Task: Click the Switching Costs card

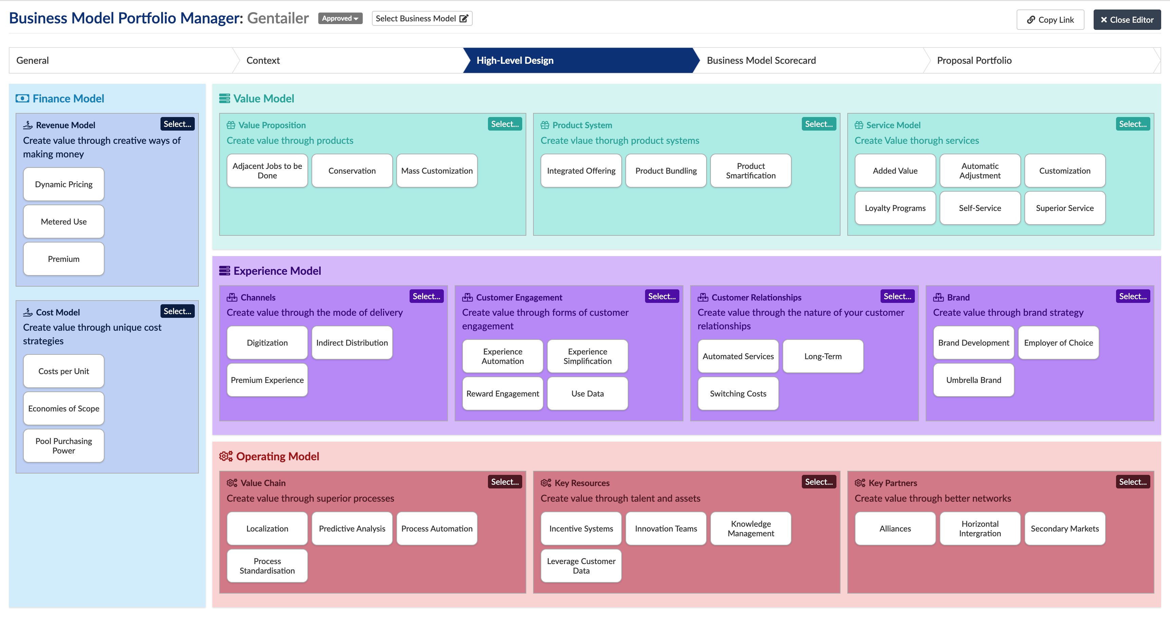Action: click(738, 394)
